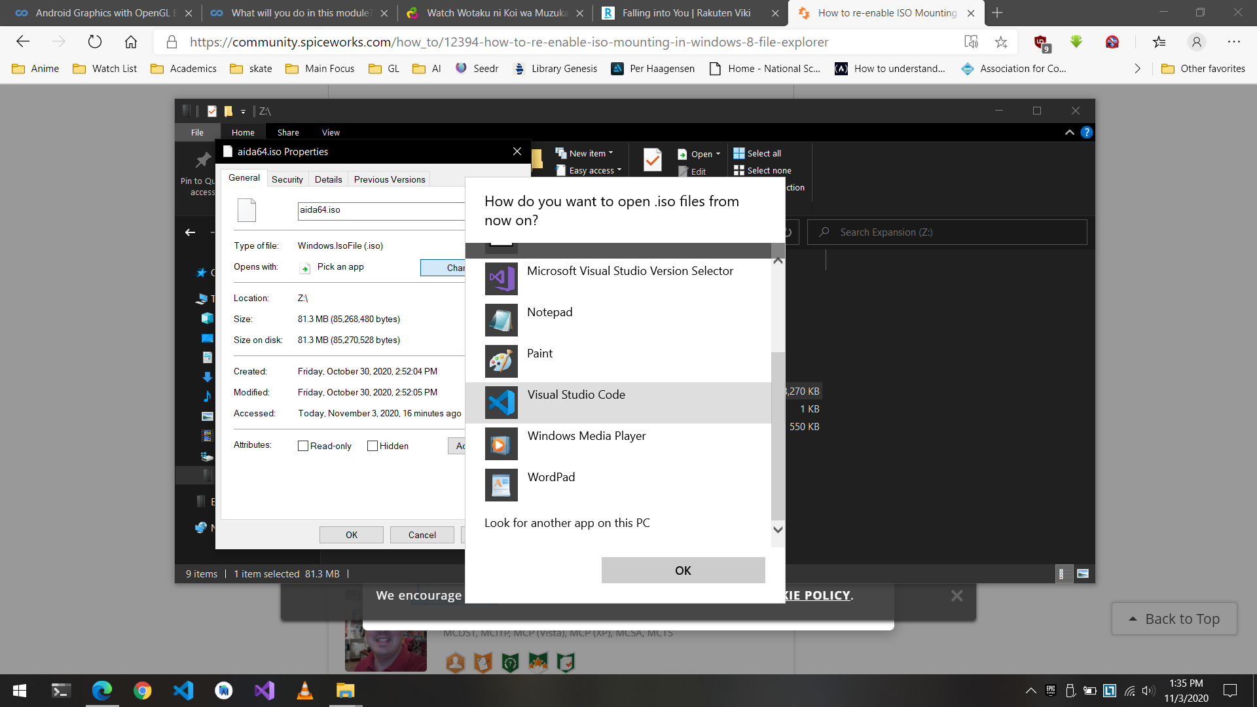Open the browser settings ellipsis menu
The height and width of the screenshot is (707, 1257).
pos(1234,42)
